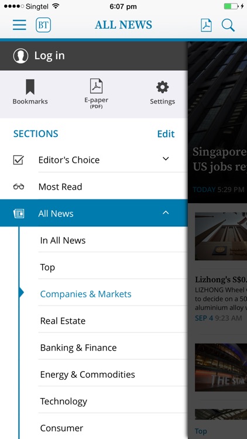Open E-paper (PDF) shortcut
The height and width of the screenshot is (439, 247).
click(x=97, y=94)
